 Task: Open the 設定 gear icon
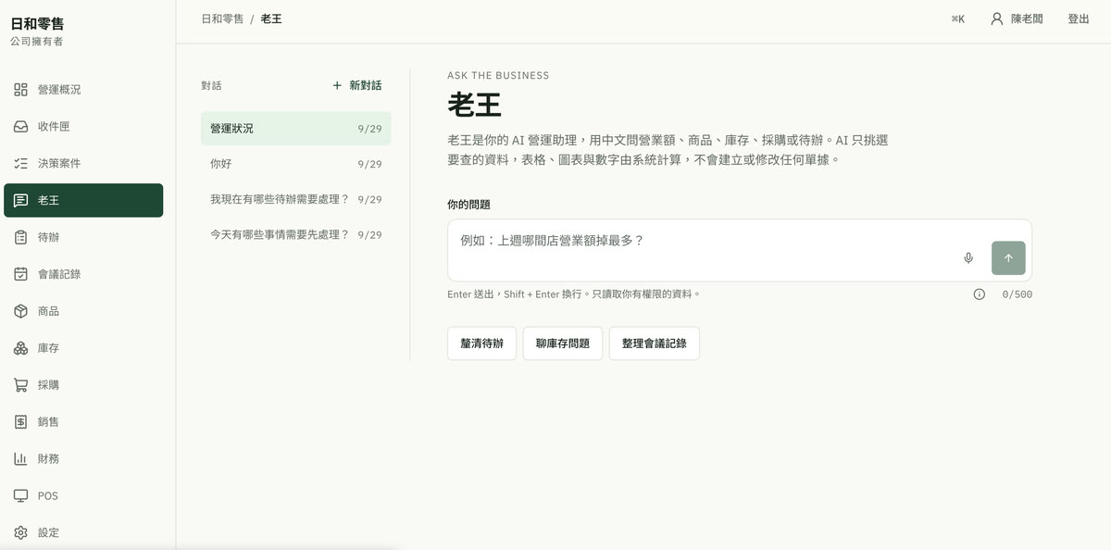[x=20, y=532]
